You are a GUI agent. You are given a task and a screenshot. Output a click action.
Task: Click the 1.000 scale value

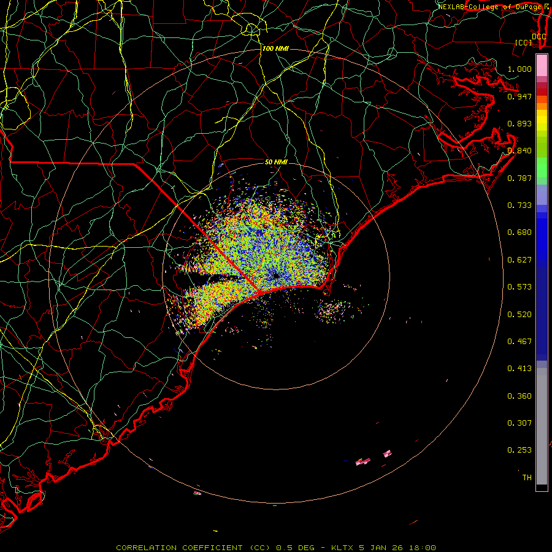tap(519, 69)
